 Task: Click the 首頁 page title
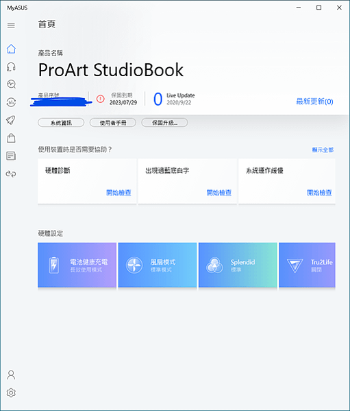pyautogui.click(x=47, y=24)
